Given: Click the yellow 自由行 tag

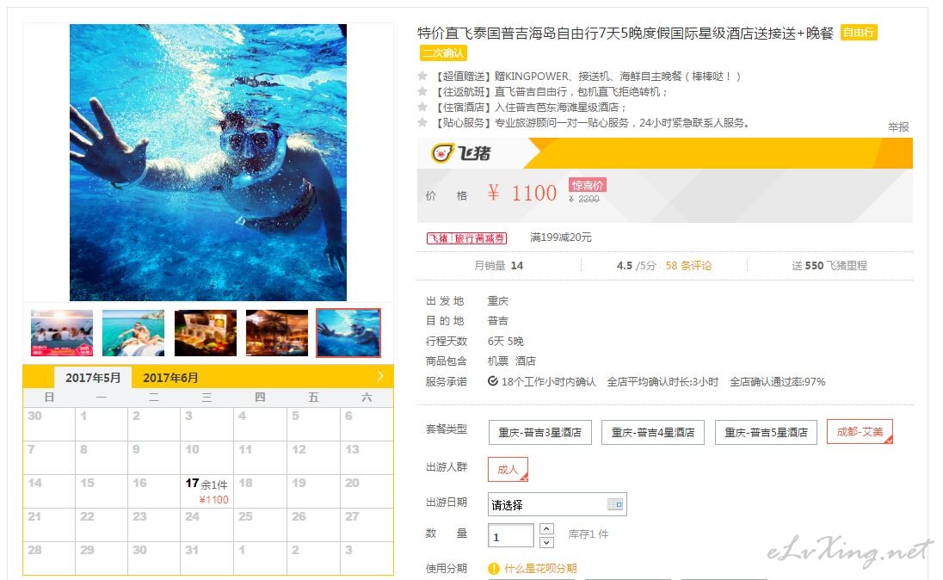Looking at the screenshot, I should click(x=858, y=33).
